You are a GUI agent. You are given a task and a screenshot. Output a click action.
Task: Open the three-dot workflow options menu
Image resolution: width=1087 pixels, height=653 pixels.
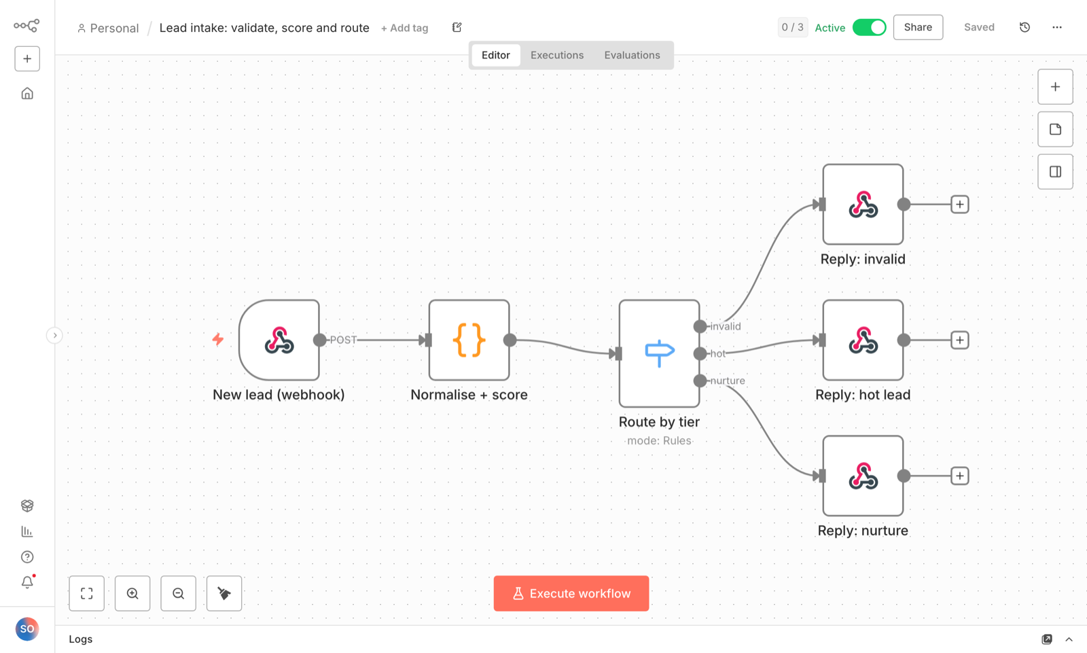coord(1057,27)
